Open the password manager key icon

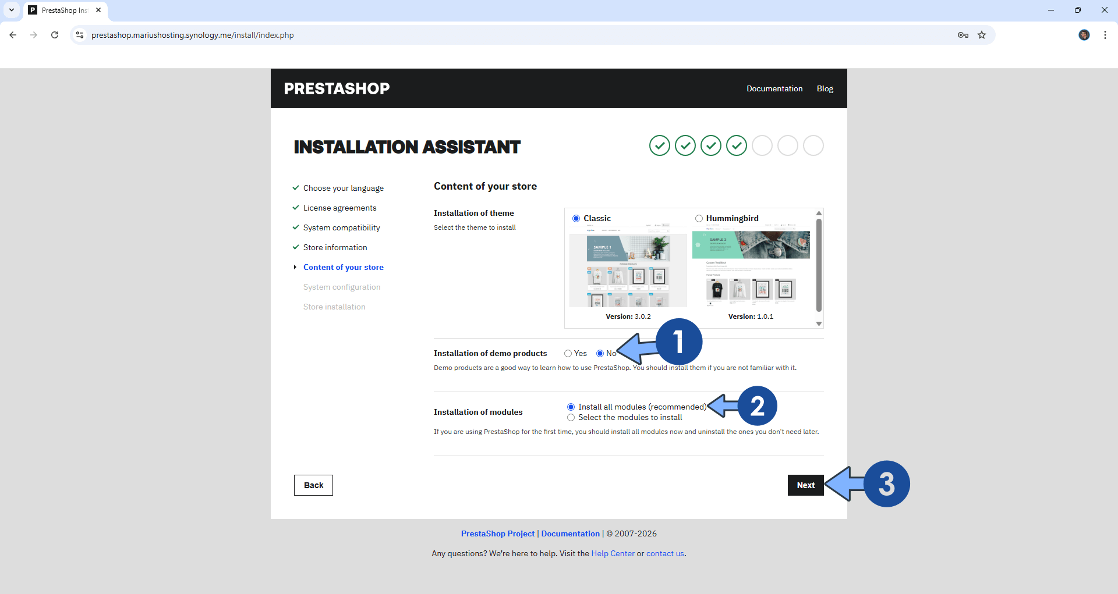click(x=963, y=35)
